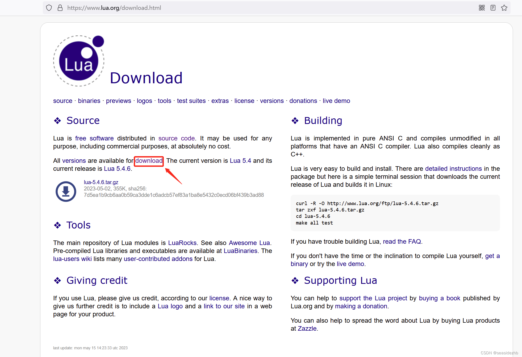
Task: Click the shield tracking protection icon
Action: click(49, 8)
